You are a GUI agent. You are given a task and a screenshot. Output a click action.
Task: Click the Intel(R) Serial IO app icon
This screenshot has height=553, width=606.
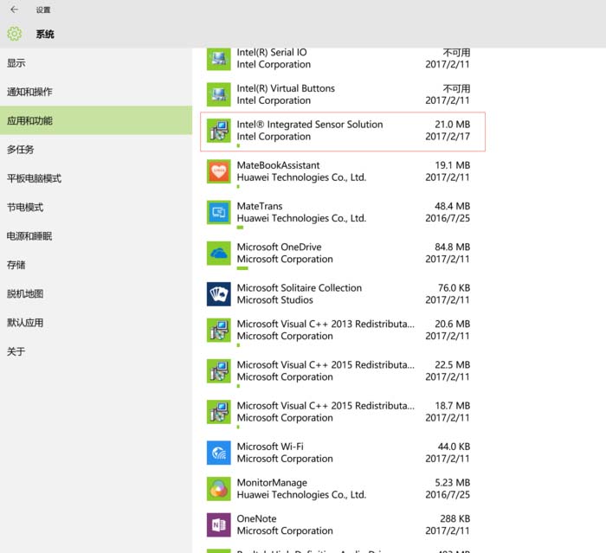pos(219,59)
